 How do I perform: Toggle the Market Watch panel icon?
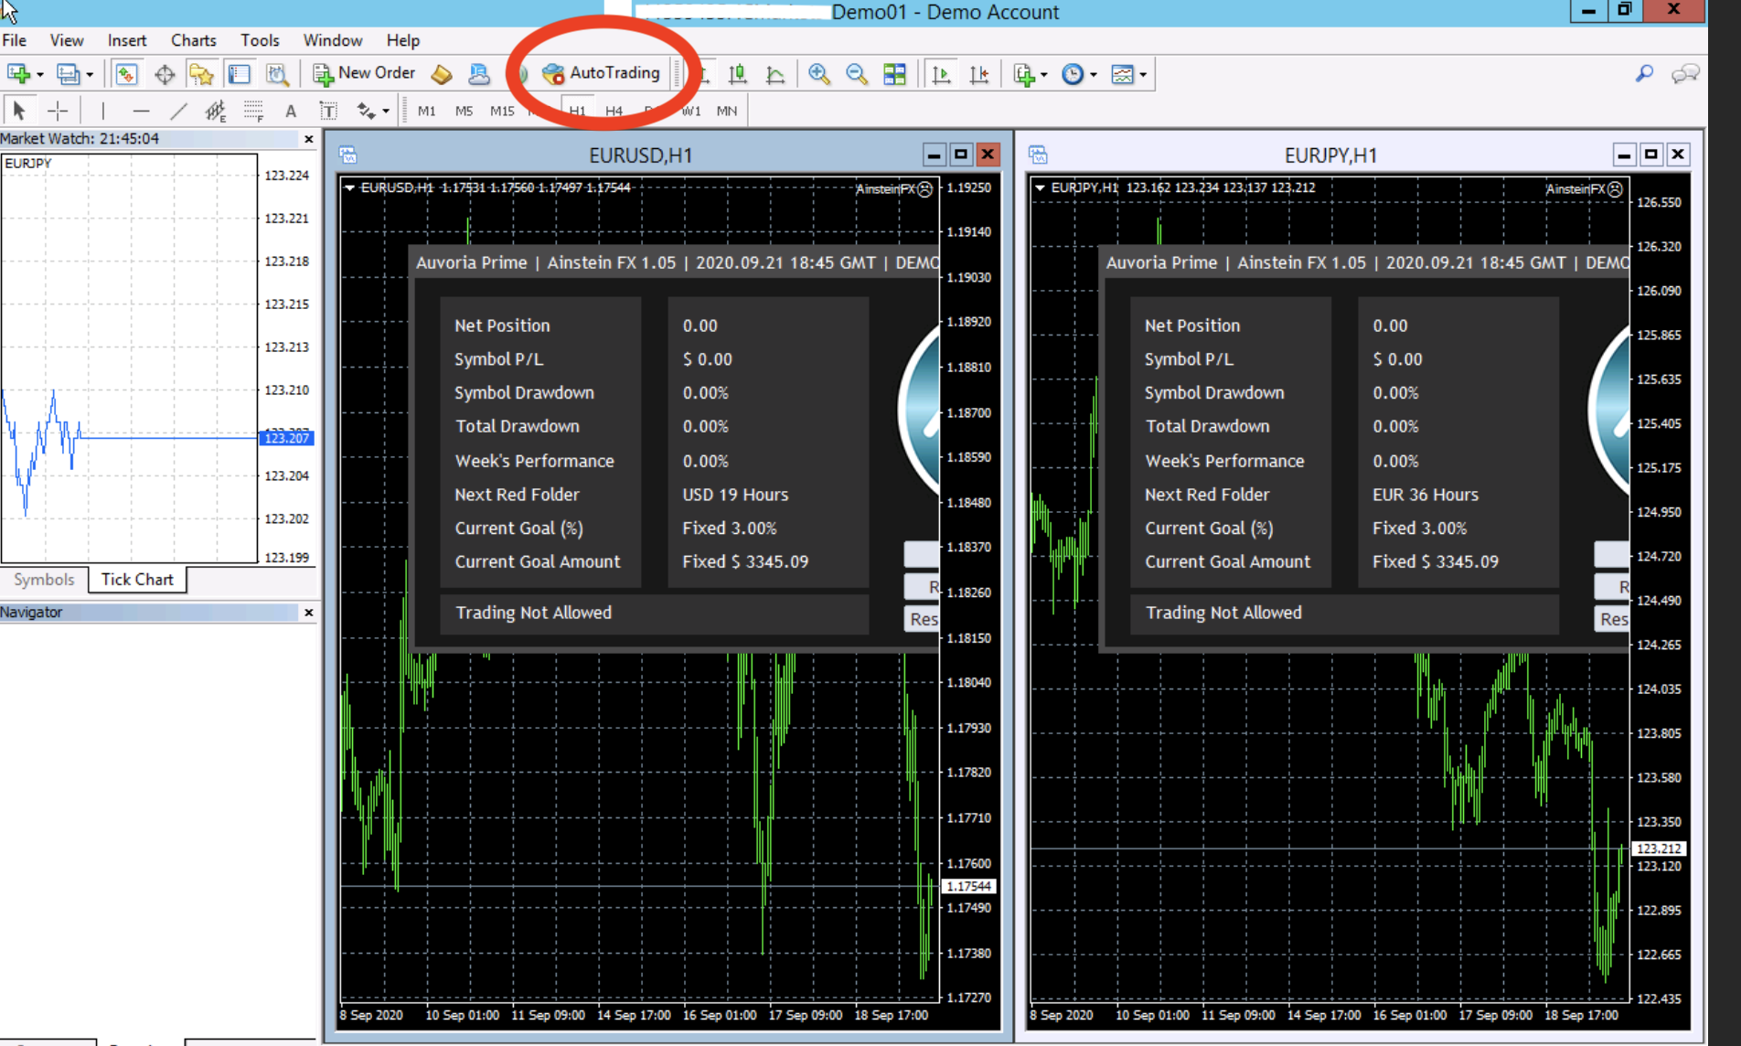click(126, 74)
